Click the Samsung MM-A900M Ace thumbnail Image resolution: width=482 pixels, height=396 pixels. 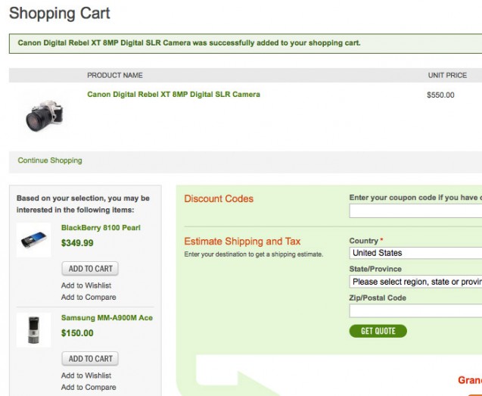tap(33, 330)
